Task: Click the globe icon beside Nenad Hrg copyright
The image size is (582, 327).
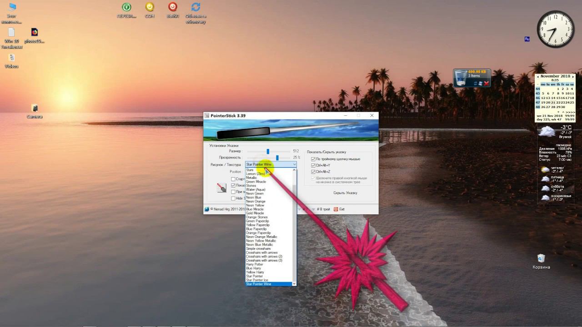Action: pyautogui.click(x=207, y=209)
